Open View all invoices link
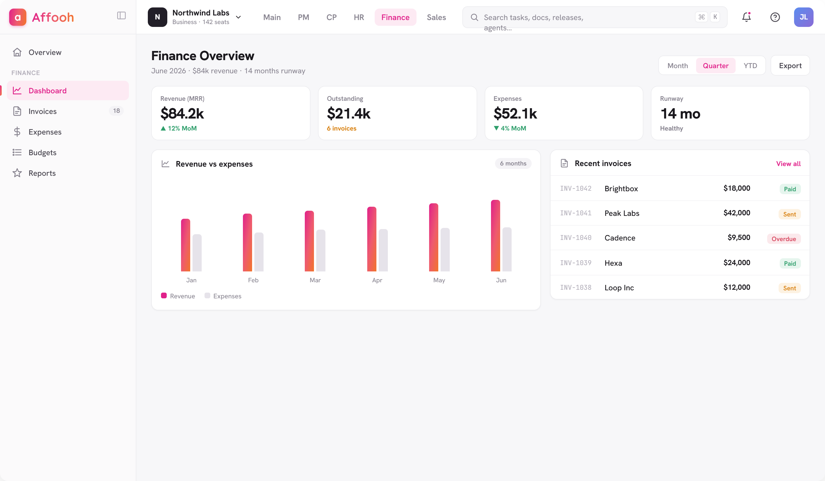The height and width of the screenshot is (481, 825). click(788, 163)
